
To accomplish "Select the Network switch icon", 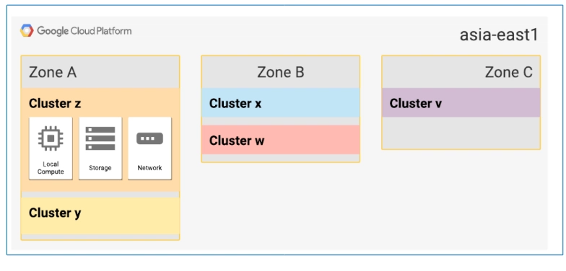I will tap(150, 138).
